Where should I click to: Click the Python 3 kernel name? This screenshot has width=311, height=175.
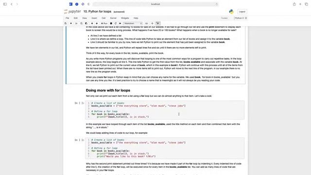[240, 18]
